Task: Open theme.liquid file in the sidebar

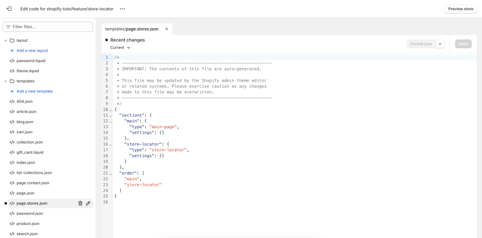Action: point(28,71)
